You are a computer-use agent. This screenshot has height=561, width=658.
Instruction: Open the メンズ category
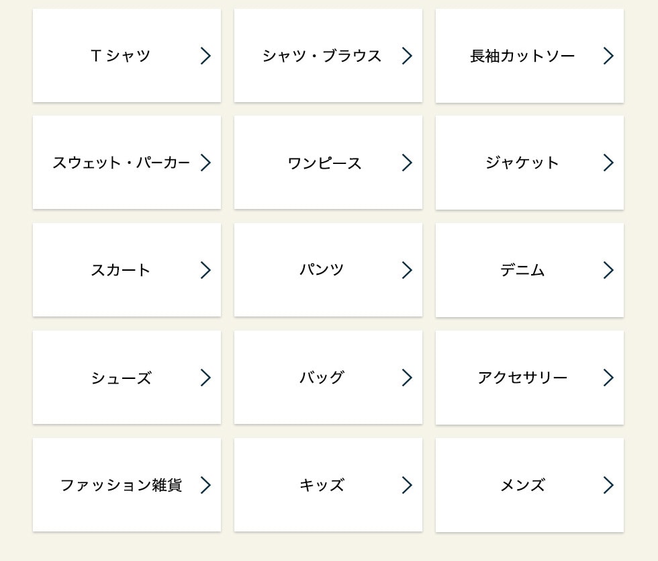[x=522, y=485]
